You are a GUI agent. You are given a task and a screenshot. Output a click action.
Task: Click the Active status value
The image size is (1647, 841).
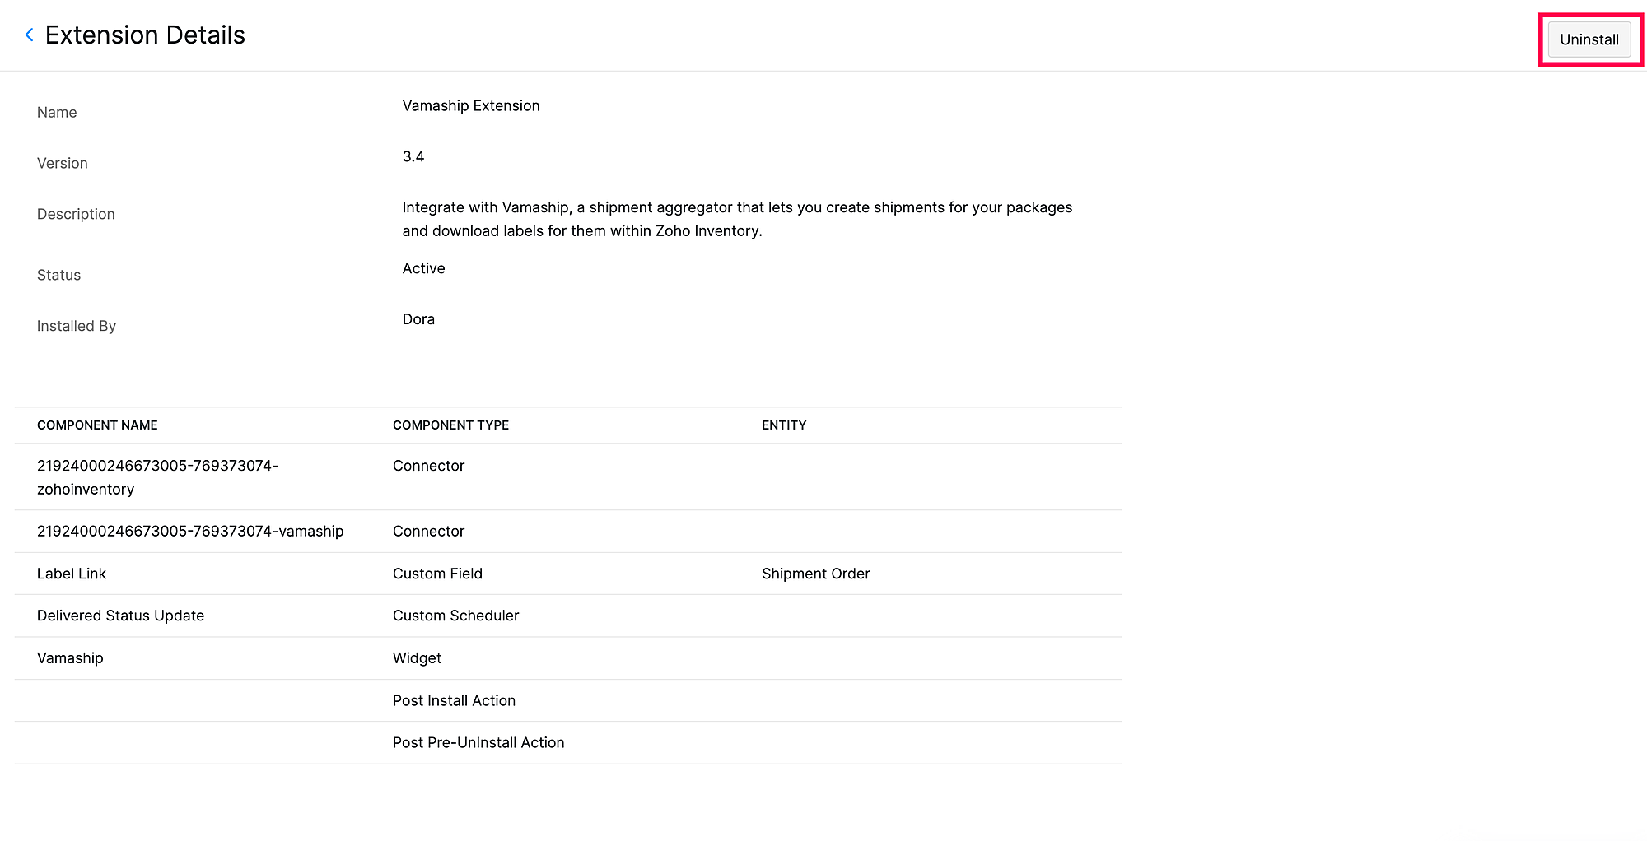click(423, 268)
